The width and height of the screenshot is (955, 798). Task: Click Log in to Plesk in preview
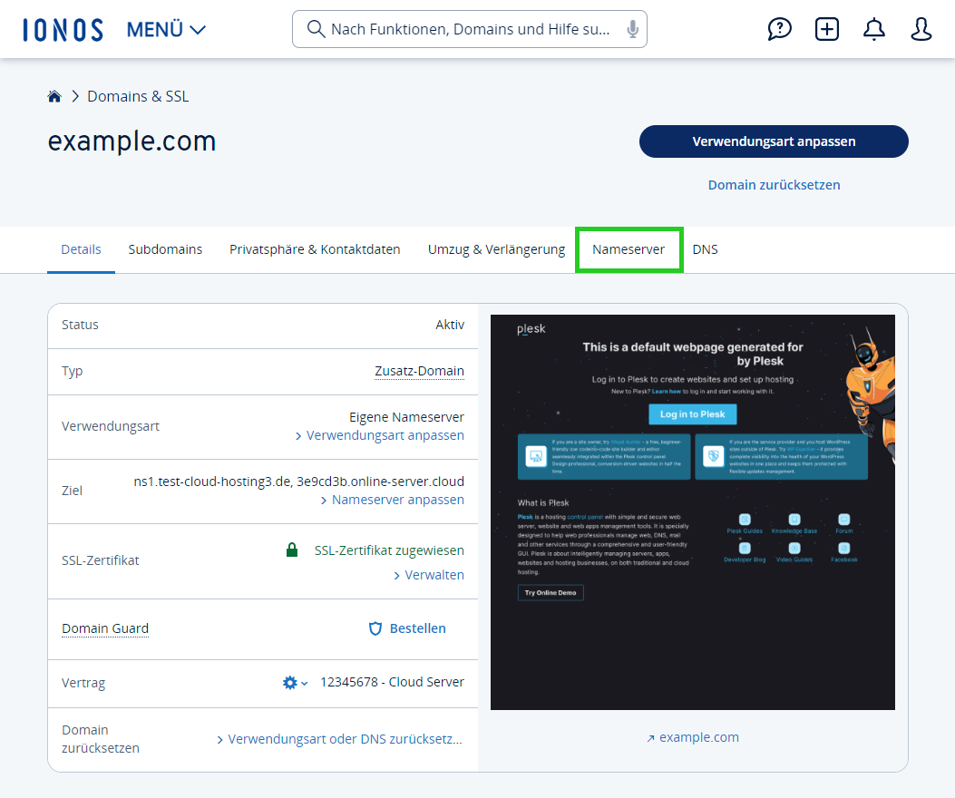[x=693, y=414]
